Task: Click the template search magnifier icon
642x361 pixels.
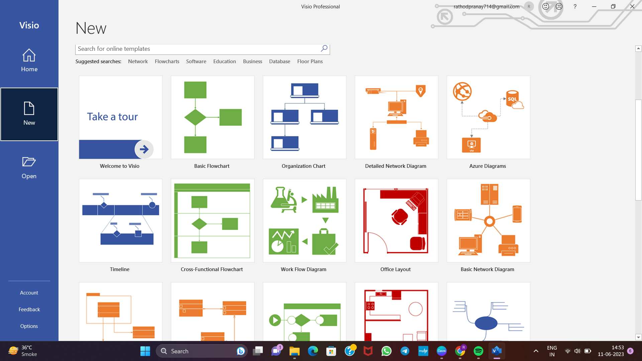Action: click(323, 48)
